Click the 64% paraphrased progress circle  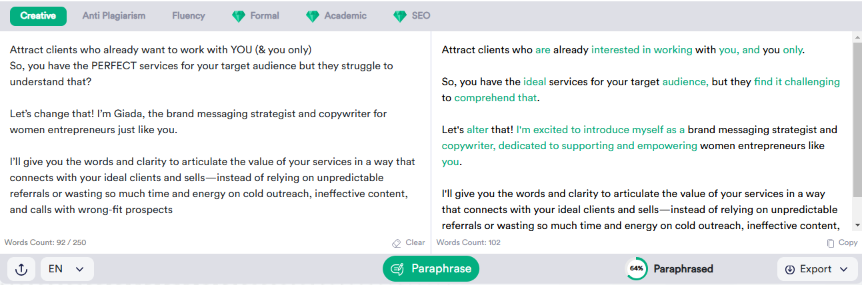(637, 269)
